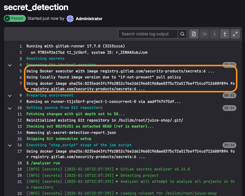
Task: Click the "$ /analyzer run" command line
Action: click(43, 163)
